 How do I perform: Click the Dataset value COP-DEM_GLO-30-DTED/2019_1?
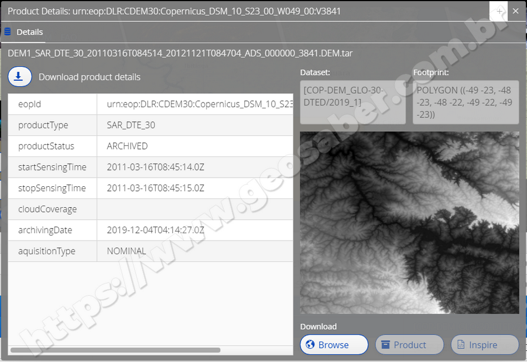click(x=353, y=102)
